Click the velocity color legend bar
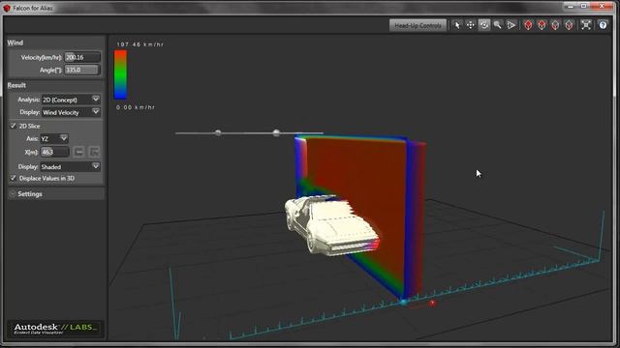The width and height of the screenshot is (620, 348). 120,74
